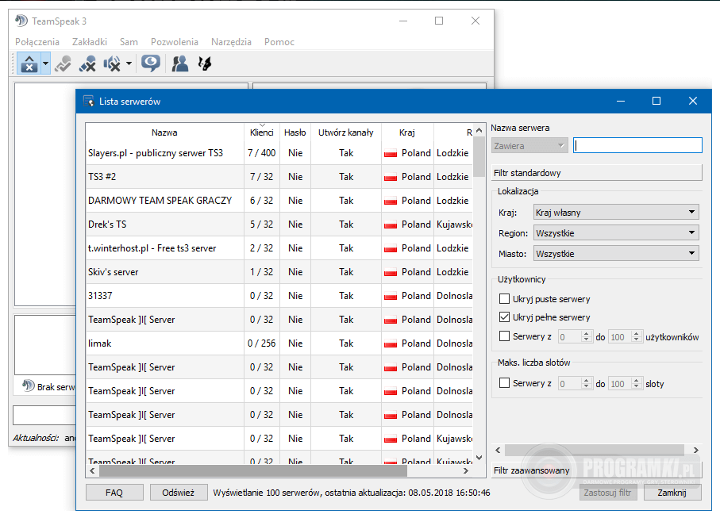The height and width of the screenshot is (518, 720).
Task: Enable the Ukryj puste serwery checkbox
Action: point(504,299)
